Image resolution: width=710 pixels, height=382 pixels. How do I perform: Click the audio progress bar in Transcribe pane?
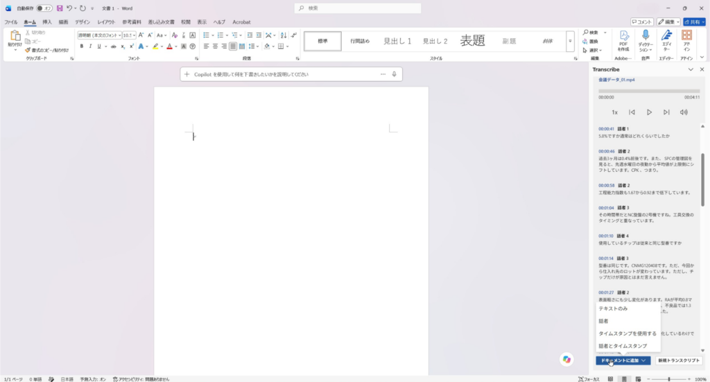point(649,91)
